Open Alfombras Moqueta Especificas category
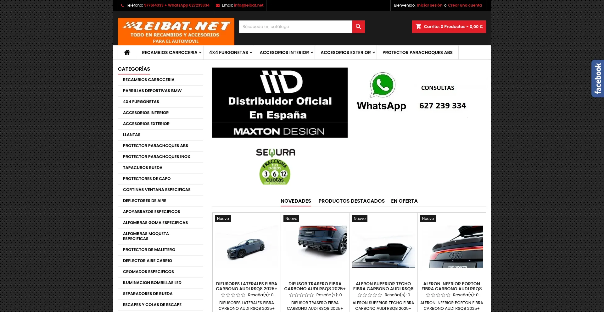 pyautogui.click(x=146, y=236)
